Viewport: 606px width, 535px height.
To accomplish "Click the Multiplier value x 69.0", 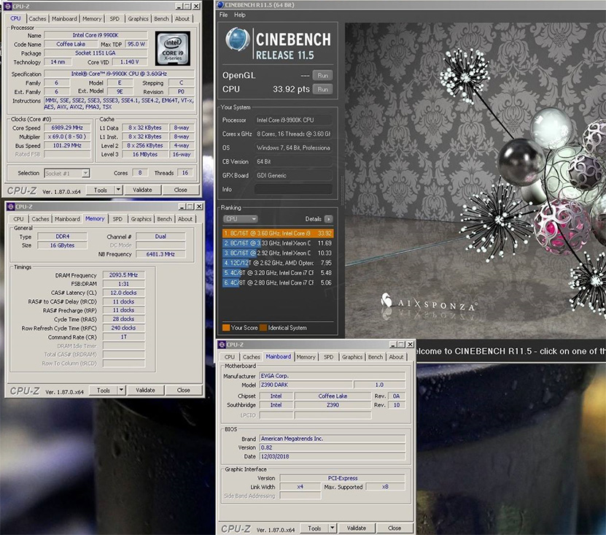I will pyautogui.click(x=66, y=136).
